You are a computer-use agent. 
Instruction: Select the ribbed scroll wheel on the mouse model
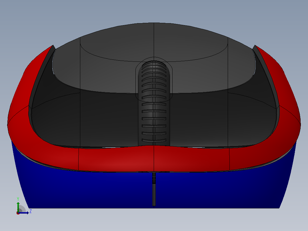click(154, 103)
